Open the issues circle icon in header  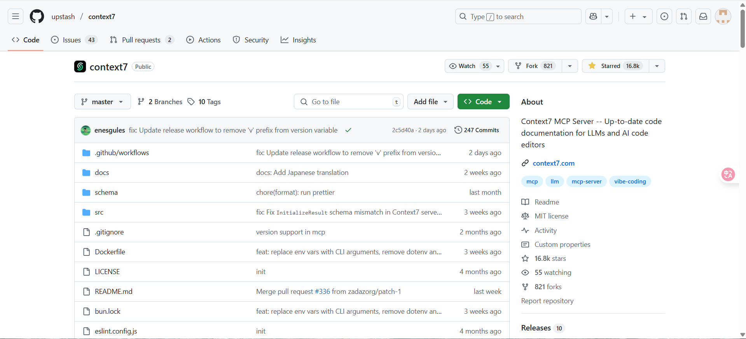point(664,16)
